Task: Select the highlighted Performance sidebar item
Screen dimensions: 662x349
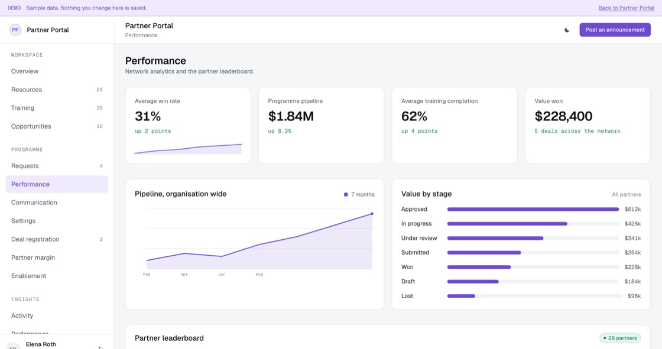Action: (x=57, y=184)
